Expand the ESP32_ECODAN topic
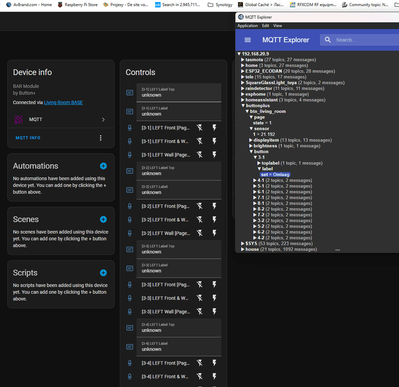 243,71
